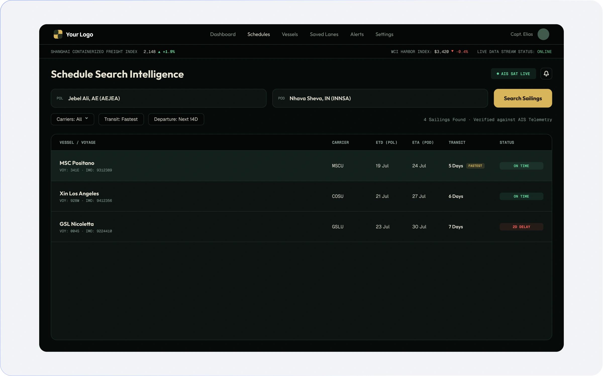This screenshot has width=603, height=376.
Task: Sort by the TRANSIT column header
Action: point(457,143)
